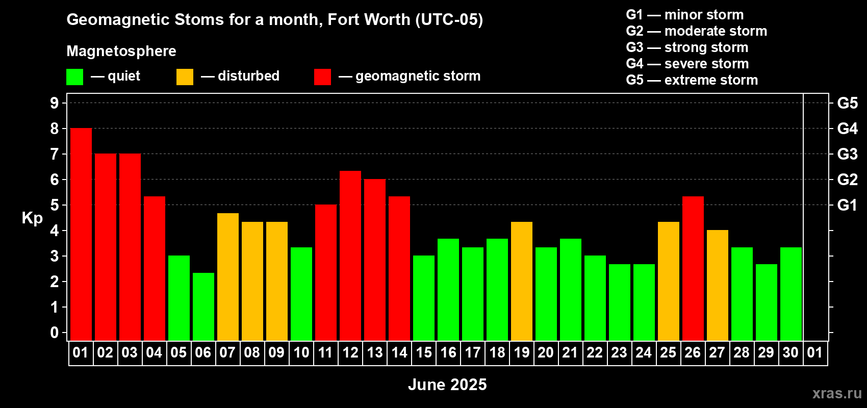Image resolution: width=867 pixels, height=408 pixels.
Task: Click the red bar for June 04
Action: [155, 268]
